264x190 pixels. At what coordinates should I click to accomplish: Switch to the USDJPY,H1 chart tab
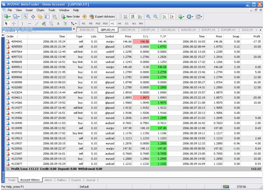click(148, 30)
